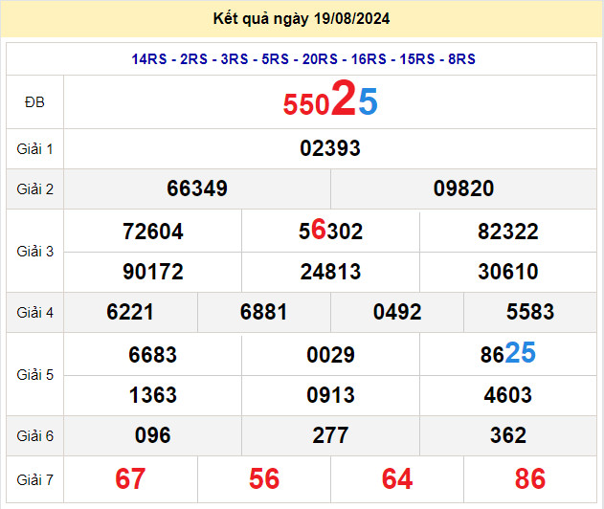
Task: Select Giải 7 number 86
Action: pos(530,478)
